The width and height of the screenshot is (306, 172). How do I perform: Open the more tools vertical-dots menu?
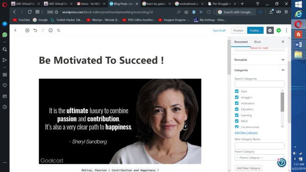pyautogui.click(x=286, y=31)
